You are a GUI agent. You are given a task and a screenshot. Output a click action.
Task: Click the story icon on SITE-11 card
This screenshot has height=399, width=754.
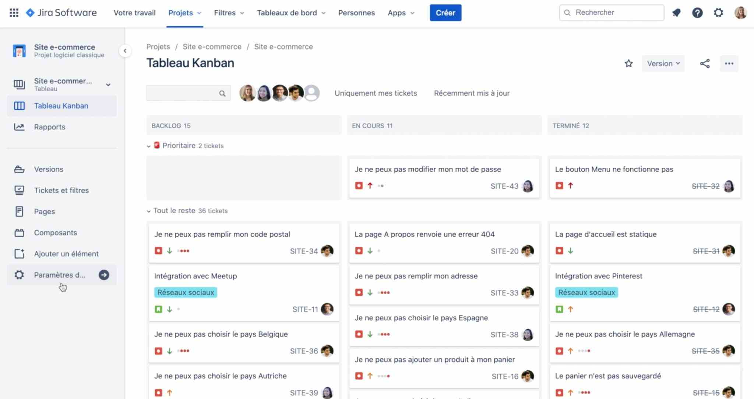[x=158, y=309]
